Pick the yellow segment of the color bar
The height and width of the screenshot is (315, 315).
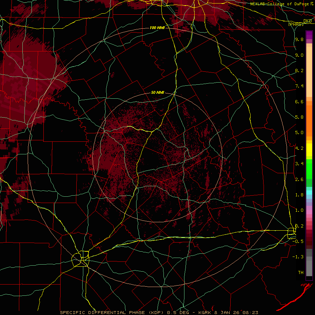(x=309, y=150)
